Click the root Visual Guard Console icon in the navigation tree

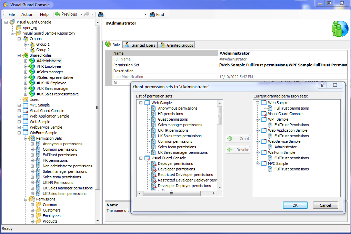tap(12, 22)
